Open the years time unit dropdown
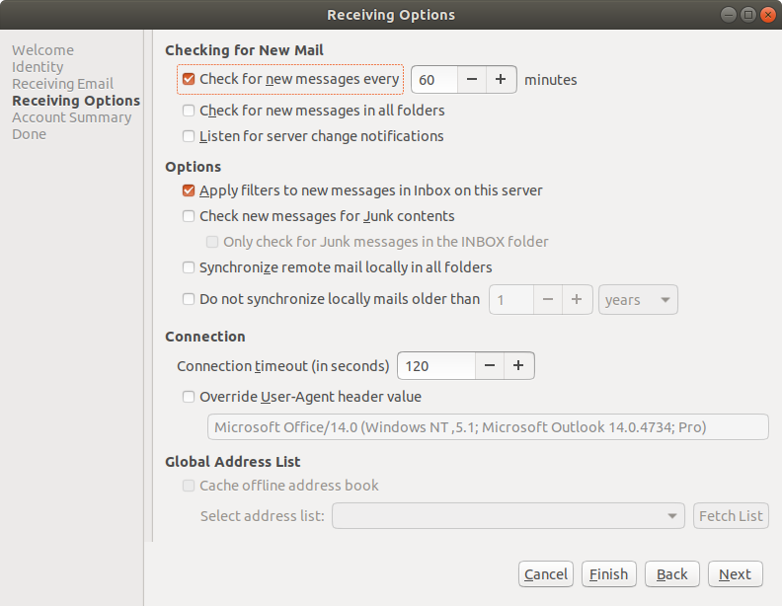The image size is (782, 606). 638,300
